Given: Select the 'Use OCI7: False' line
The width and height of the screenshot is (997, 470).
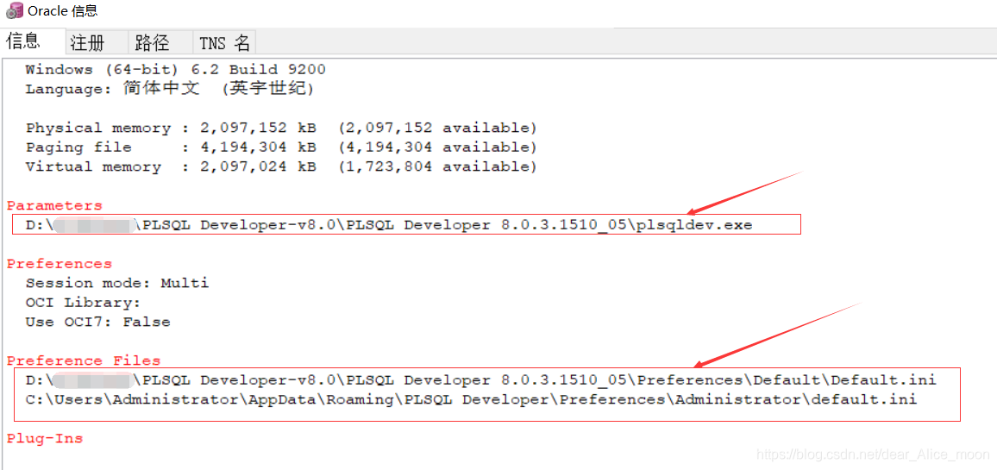Looking at the screenshot, I should pyautogui.click(x=98, y=322).
